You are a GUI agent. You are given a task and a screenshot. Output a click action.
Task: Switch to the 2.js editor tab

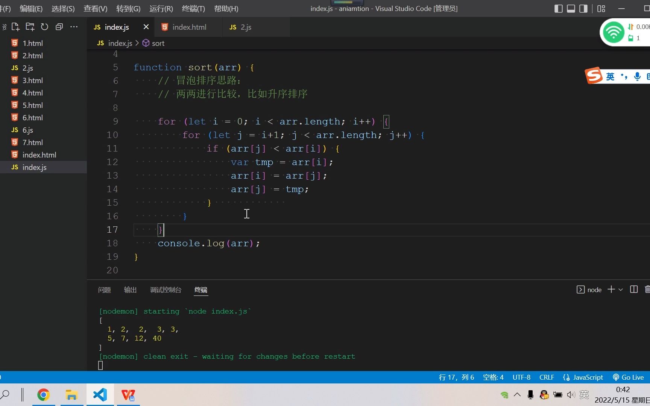pos(246,27)
